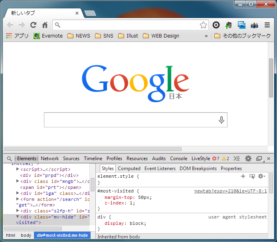Select body in the breadcrumb bar
The height and width of the screenshot is (242, 277).
pyautogui.click(x=26, y=235)
